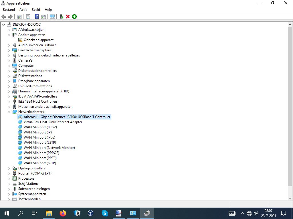Click the red X uninstall device icon
This screenshot has height=219, width=293.
click(x=68, y=17)
